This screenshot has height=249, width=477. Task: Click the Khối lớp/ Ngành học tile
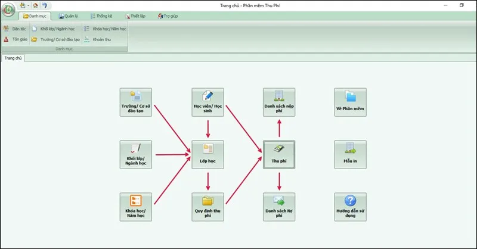[x=136, y=155]
